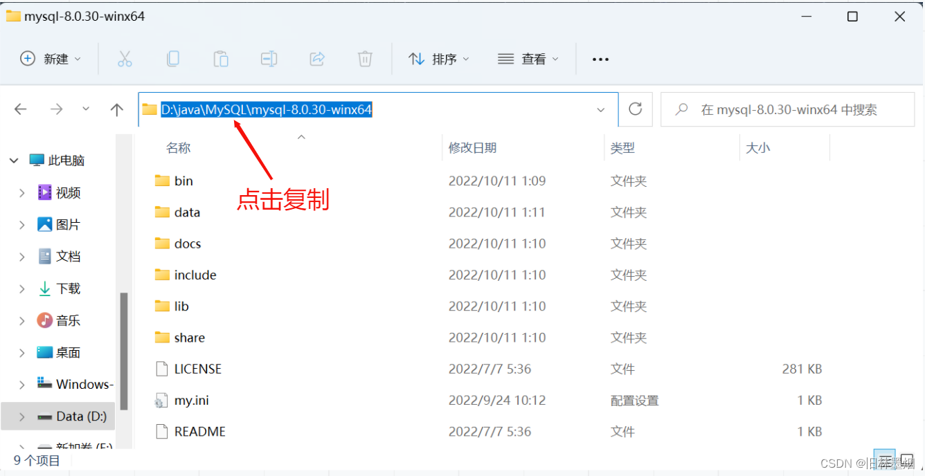Click the Cut scissors icon
The height and width of the screenshot is (476, 925).
pyautogui.click(x=125, y=59)
